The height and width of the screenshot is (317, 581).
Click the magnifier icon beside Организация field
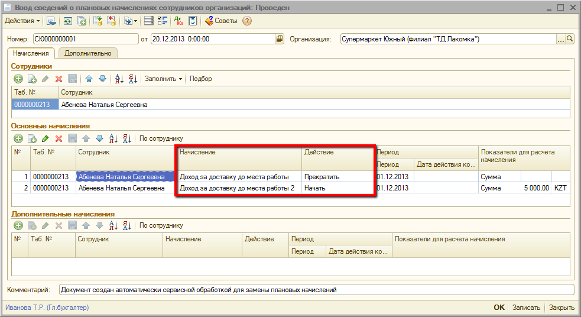(x=570, y=39)
